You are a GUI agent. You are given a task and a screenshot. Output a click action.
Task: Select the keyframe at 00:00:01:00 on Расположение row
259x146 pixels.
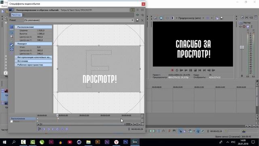[58, 118]
